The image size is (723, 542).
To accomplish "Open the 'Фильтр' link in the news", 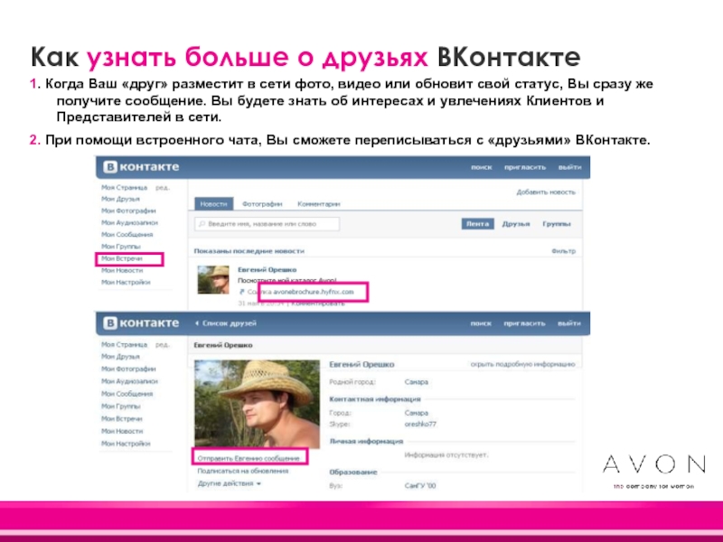I will click(563, 251).
